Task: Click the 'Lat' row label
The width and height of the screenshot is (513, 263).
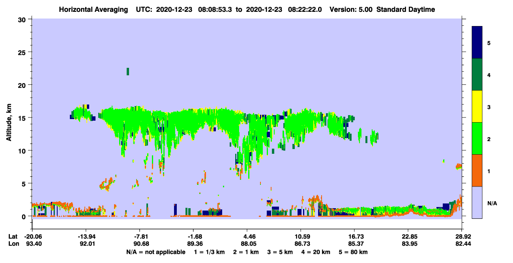Action: click(x=13, y=237)
